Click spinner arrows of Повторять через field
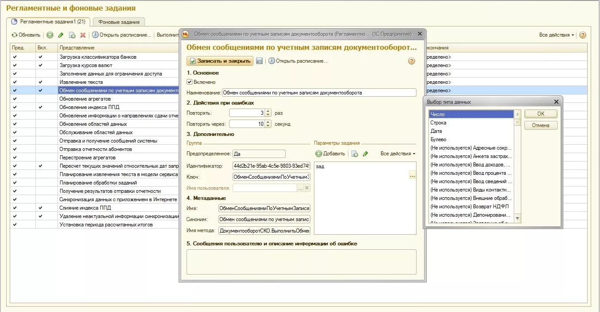Viewport: 600px width, 312px height. point(268,124)
